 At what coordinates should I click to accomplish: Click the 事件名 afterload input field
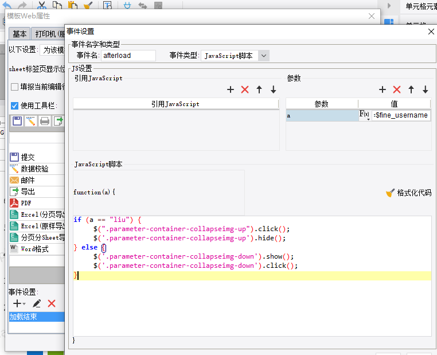coord(128,56)
